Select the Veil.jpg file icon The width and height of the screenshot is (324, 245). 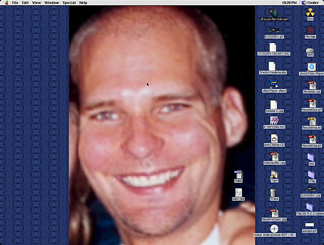pyautogui.click(x=238, y=192)
